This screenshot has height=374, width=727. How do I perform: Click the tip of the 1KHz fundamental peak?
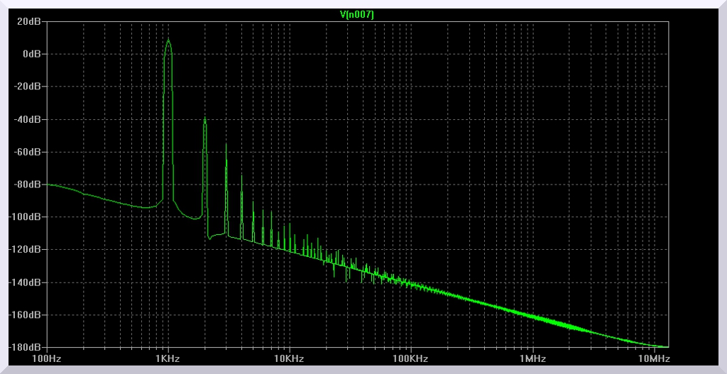point(168,40)
